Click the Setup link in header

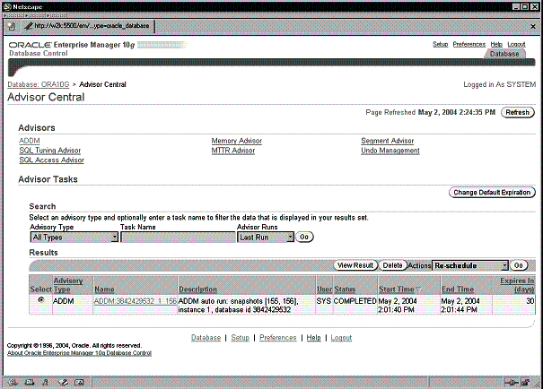pyautogui.click(x=440, y=44)
